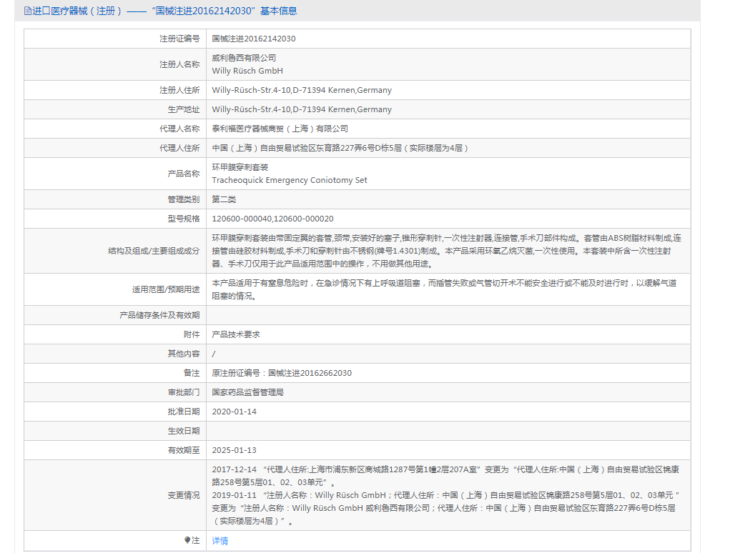Screen dimensions: 730x553
Task: Click approval date 2020-01-14
Action: click(x=234, y=412)
